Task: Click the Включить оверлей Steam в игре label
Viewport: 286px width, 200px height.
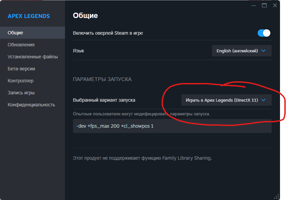Action: [108, 33]
